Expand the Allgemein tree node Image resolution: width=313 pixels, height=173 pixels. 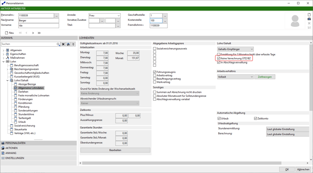(3, 50)
